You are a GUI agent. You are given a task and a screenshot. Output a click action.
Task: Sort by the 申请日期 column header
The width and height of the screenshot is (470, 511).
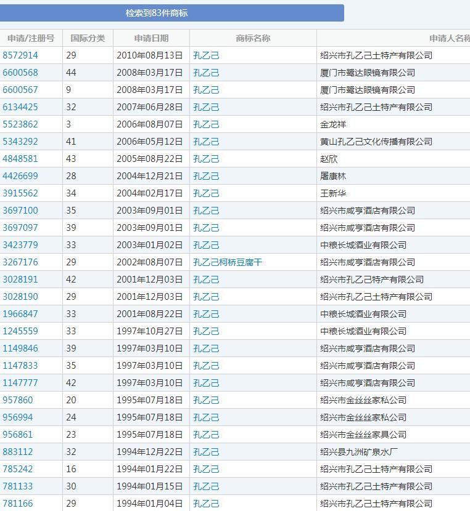point(151,38)
